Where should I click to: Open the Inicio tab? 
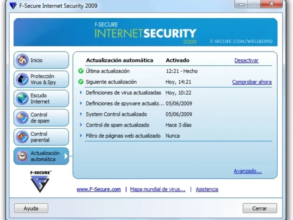click(41, 60)
